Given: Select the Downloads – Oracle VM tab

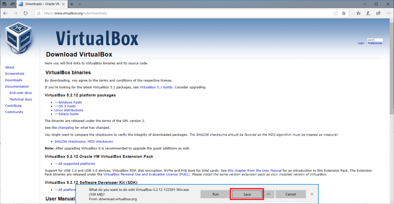Looking at the screenshot, I should point(42,4).
